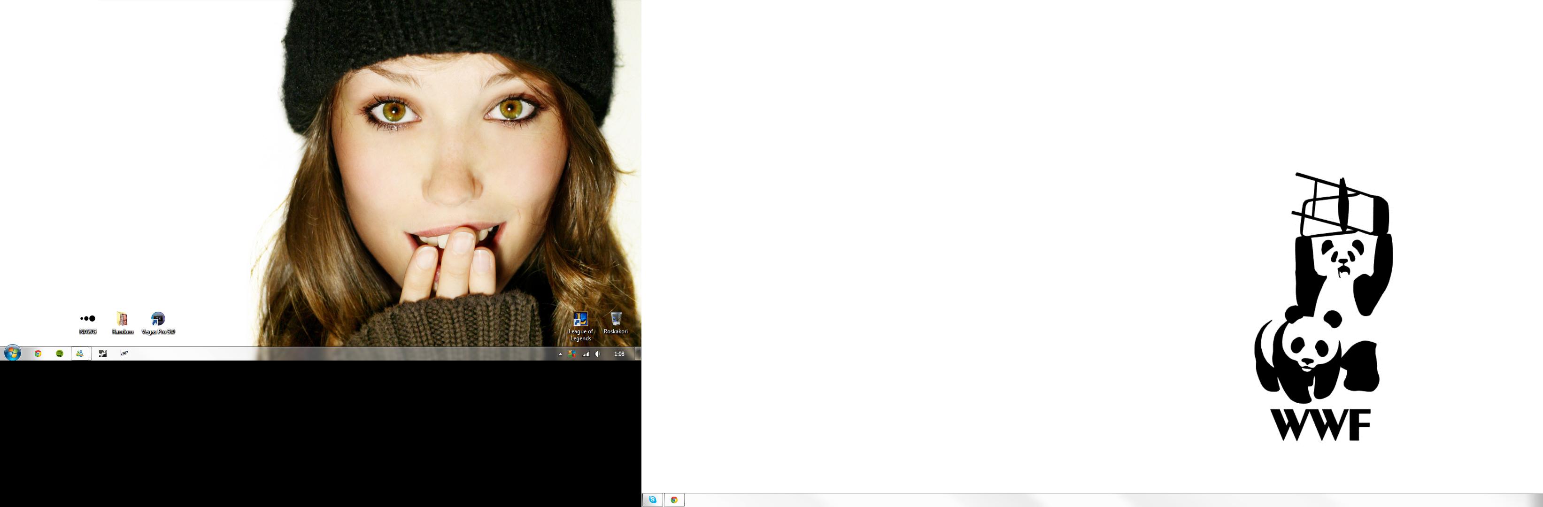Select the Random folder on desktop
Screen dimensions: 1543x507
coord(122,323)
